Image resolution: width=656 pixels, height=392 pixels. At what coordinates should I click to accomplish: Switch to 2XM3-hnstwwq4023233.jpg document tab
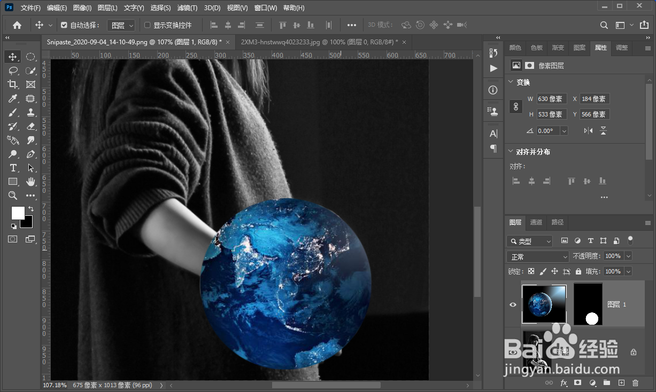click(320, 42)
